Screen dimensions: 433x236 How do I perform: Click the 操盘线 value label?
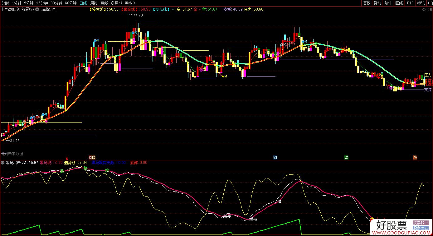tap(104, 9)
